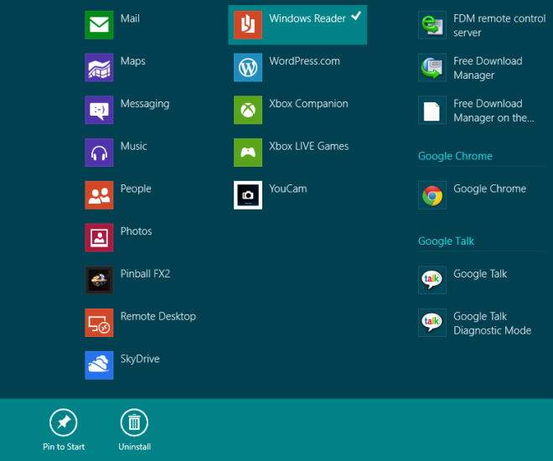This screenshot has height=461, width=553.
Task: Click Free Download Manager on the... text
Action: coord(494,111)
